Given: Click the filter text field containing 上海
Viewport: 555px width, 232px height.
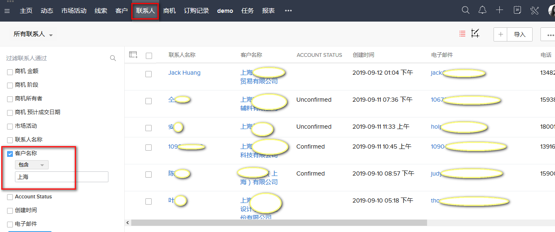Looking at the screenshot, I should (x=61, y=177).
